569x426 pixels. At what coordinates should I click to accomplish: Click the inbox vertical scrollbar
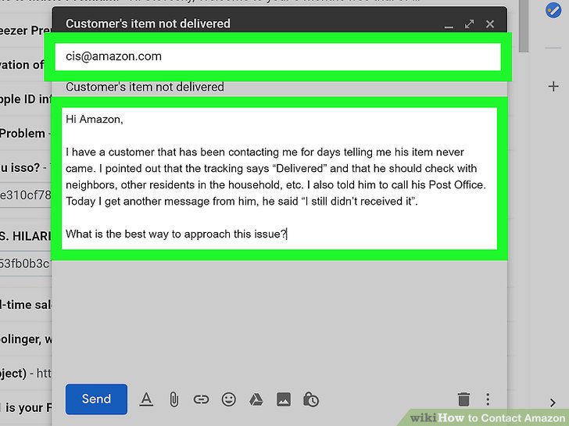pos(524,25)
